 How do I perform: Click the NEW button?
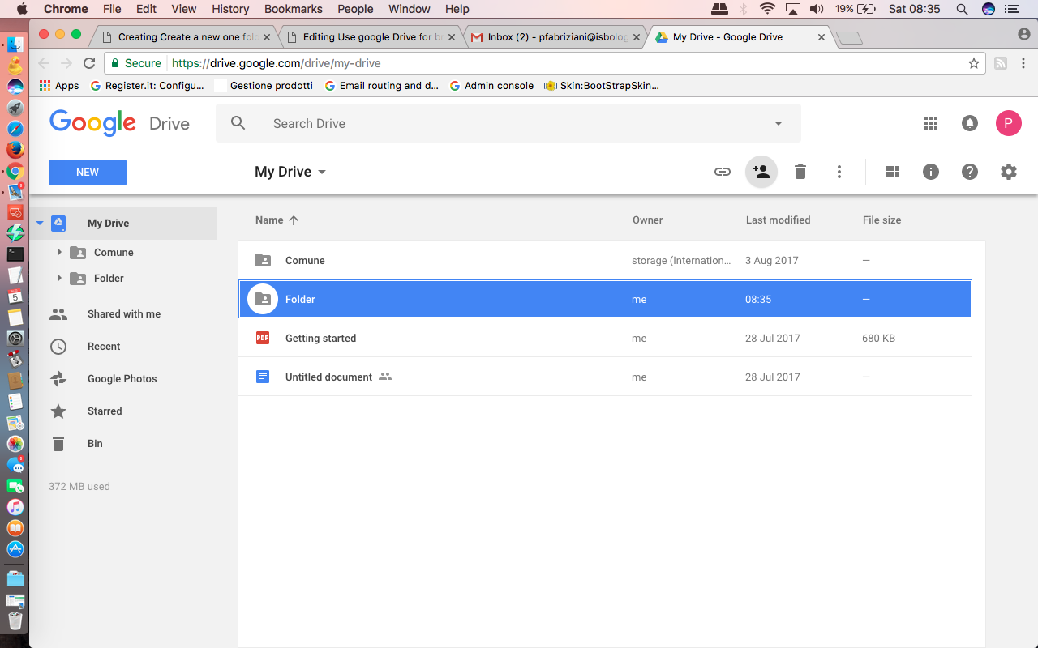click(x=88, y=173)
